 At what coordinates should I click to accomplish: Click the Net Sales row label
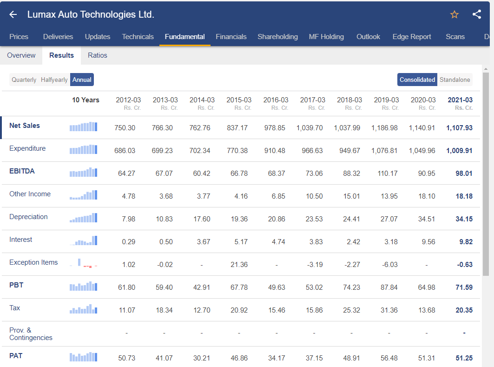pyautogui.click(x=25, y=126)
